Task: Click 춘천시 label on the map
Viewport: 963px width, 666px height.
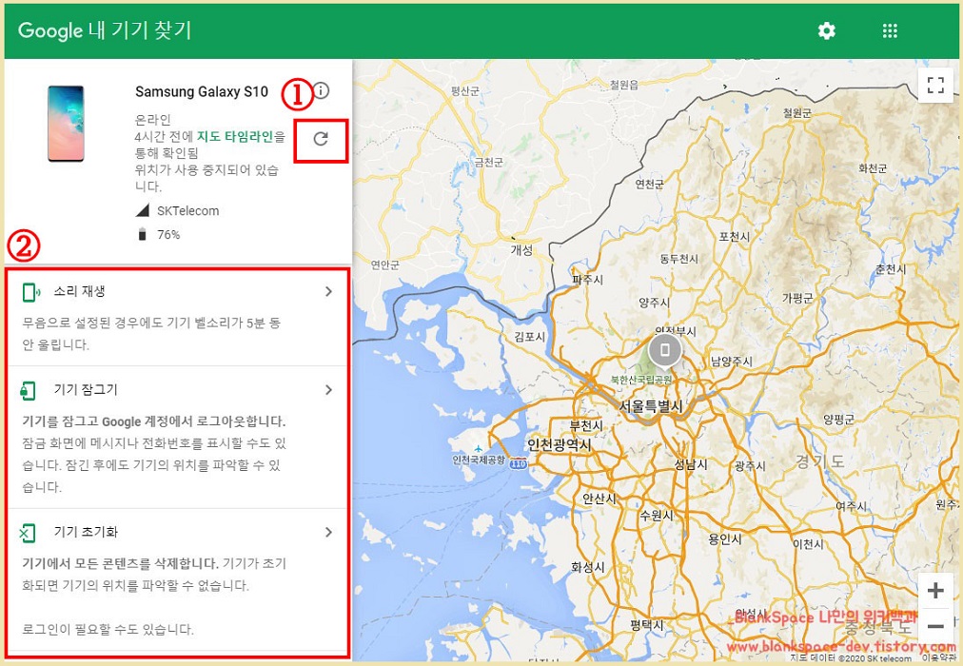Action: pyautogui.click(x=891, y=269)
